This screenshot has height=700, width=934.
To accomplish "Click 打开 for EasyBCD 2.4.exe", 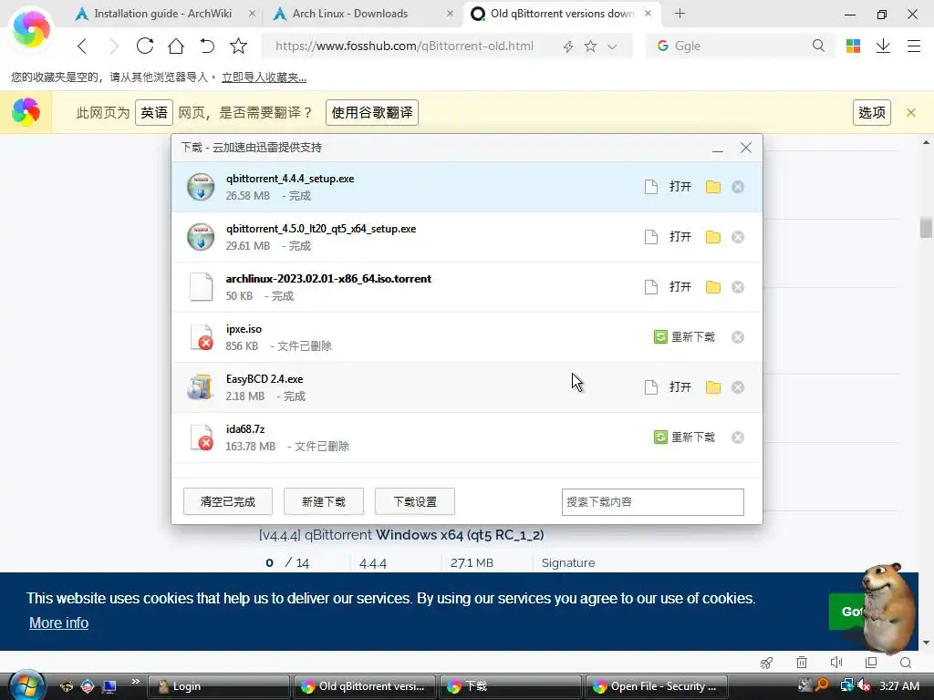I will [680, 386].
